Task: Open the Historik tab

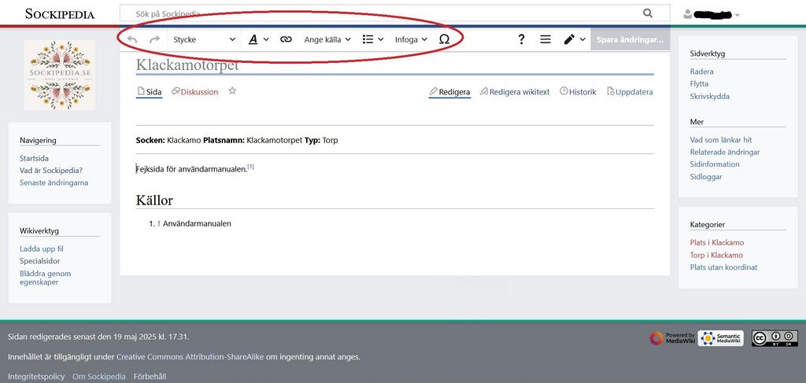Action: pyautogui.click(x=578, y=92)
